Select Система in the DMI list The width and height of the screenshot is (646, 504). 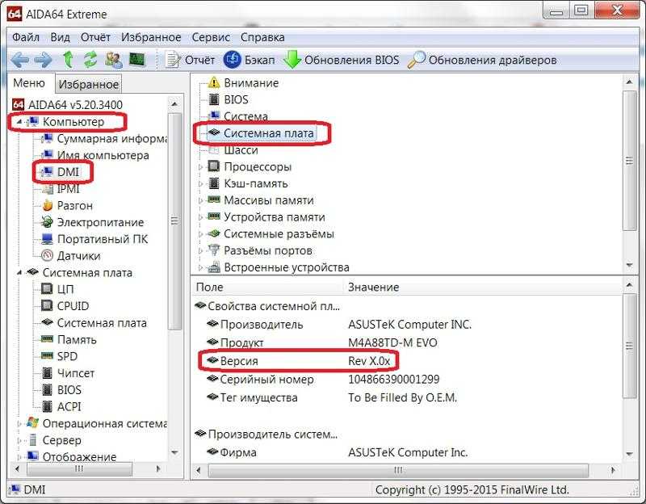[x=246, y=116]
